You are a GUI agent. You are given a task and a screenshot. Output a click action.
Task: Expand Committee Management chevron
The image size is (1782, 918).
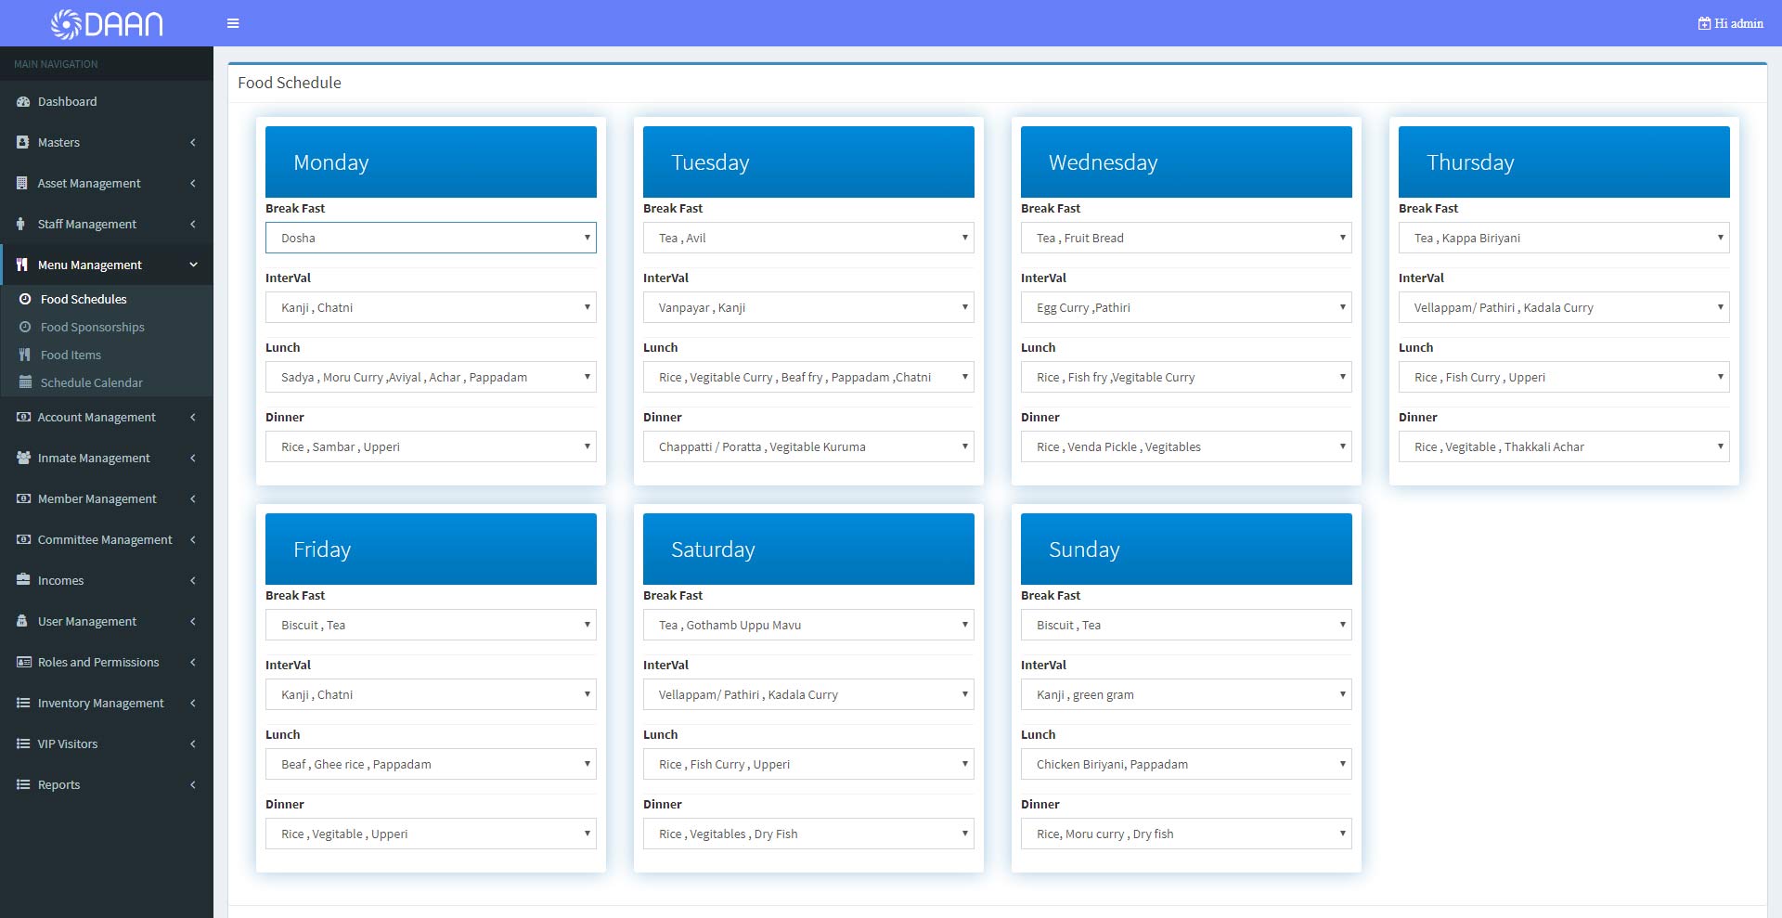tap(193, 539)
